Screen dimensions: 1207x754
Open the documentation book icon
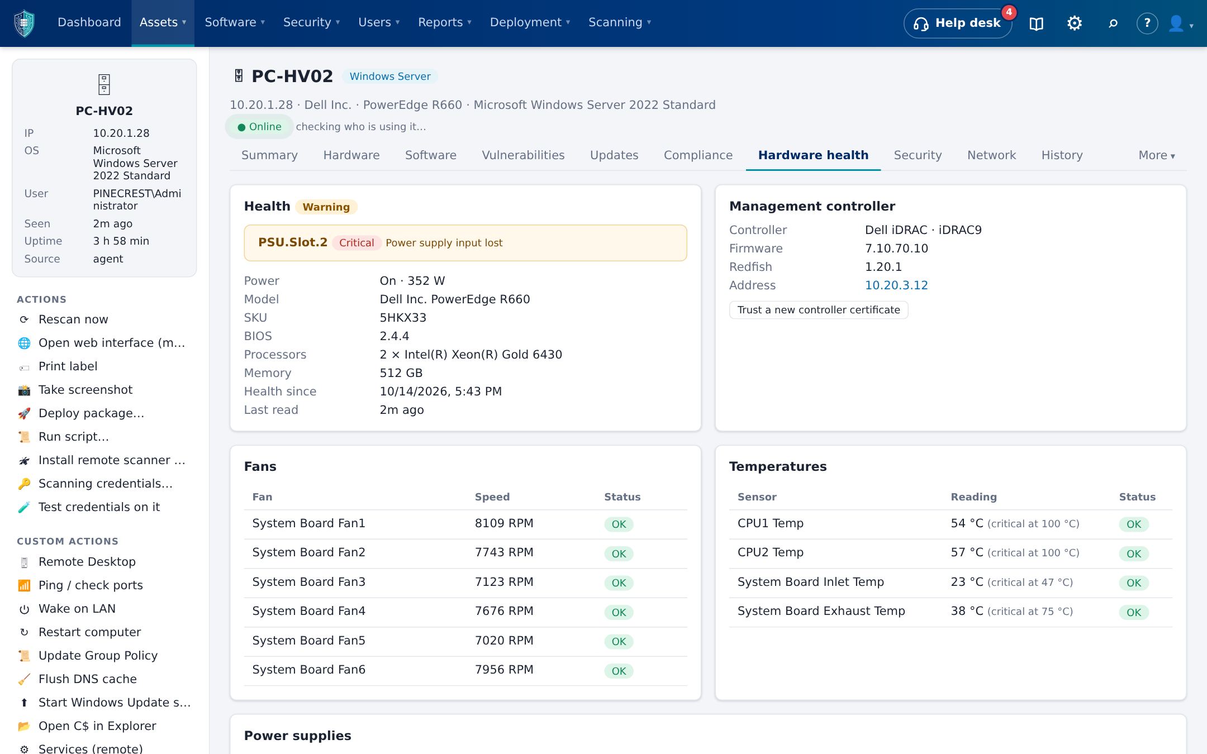[1036, 23]
